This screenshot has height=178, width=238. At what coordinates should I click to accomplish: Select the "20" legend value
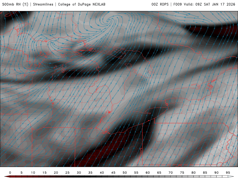tap(56, 173)
